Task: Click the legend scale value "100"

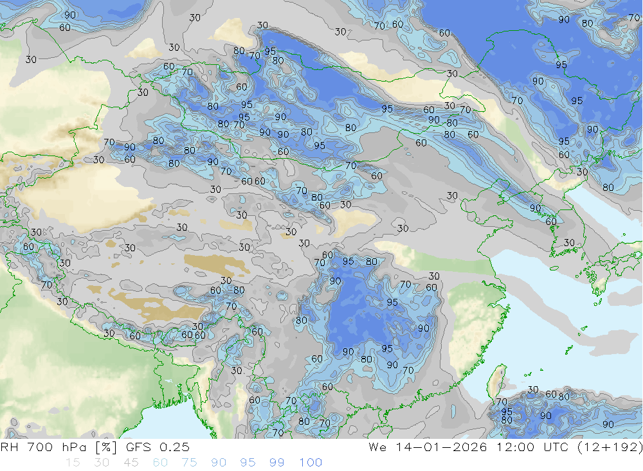Action: point(311,463)
